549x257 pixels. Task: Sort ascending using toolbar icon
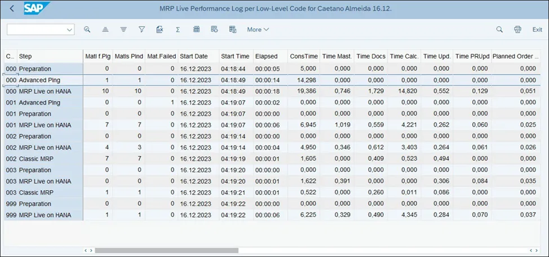pos(105,30)
